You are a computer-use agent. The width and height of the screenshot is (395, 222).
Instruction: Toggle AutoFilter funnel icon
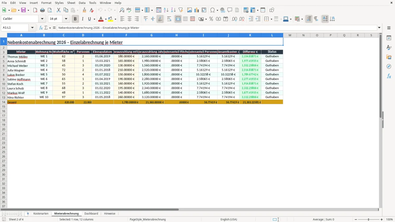pyautogui.click(x=181, y=10)
